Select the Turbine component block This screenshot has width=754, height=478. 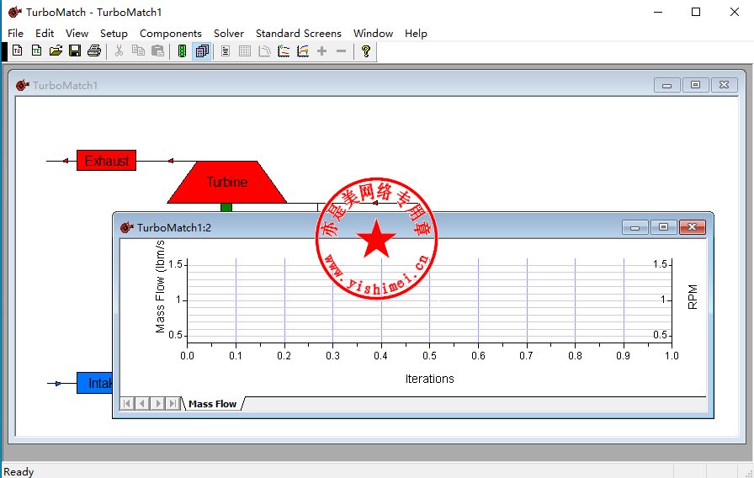(227, 183)
